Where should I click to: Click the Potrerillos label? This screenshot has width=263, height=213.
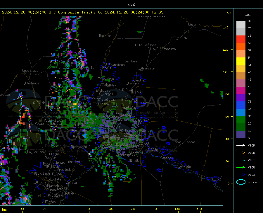(53, 120)
